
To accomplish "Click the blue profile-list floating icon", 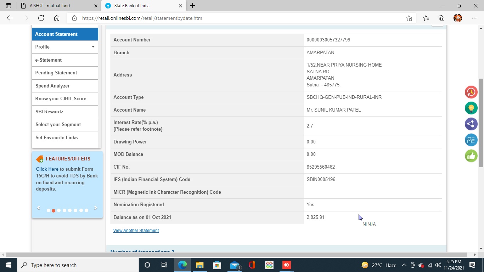I will pyautogui.click(x=471, y=140).
